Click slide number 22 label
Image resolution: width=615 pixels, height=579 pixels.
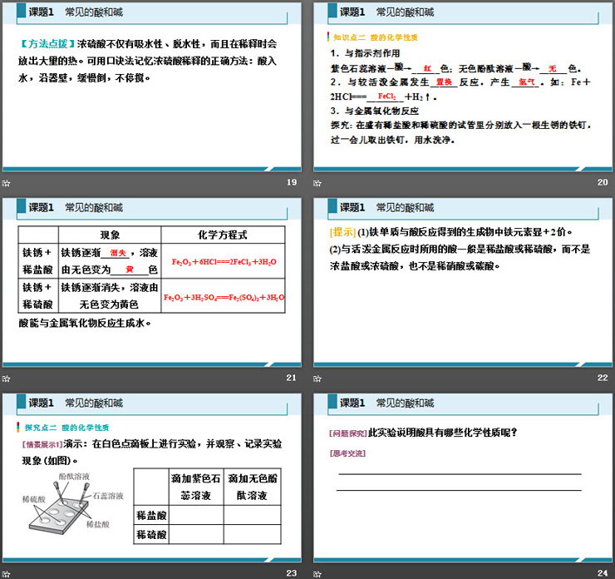tap(602, 379)
